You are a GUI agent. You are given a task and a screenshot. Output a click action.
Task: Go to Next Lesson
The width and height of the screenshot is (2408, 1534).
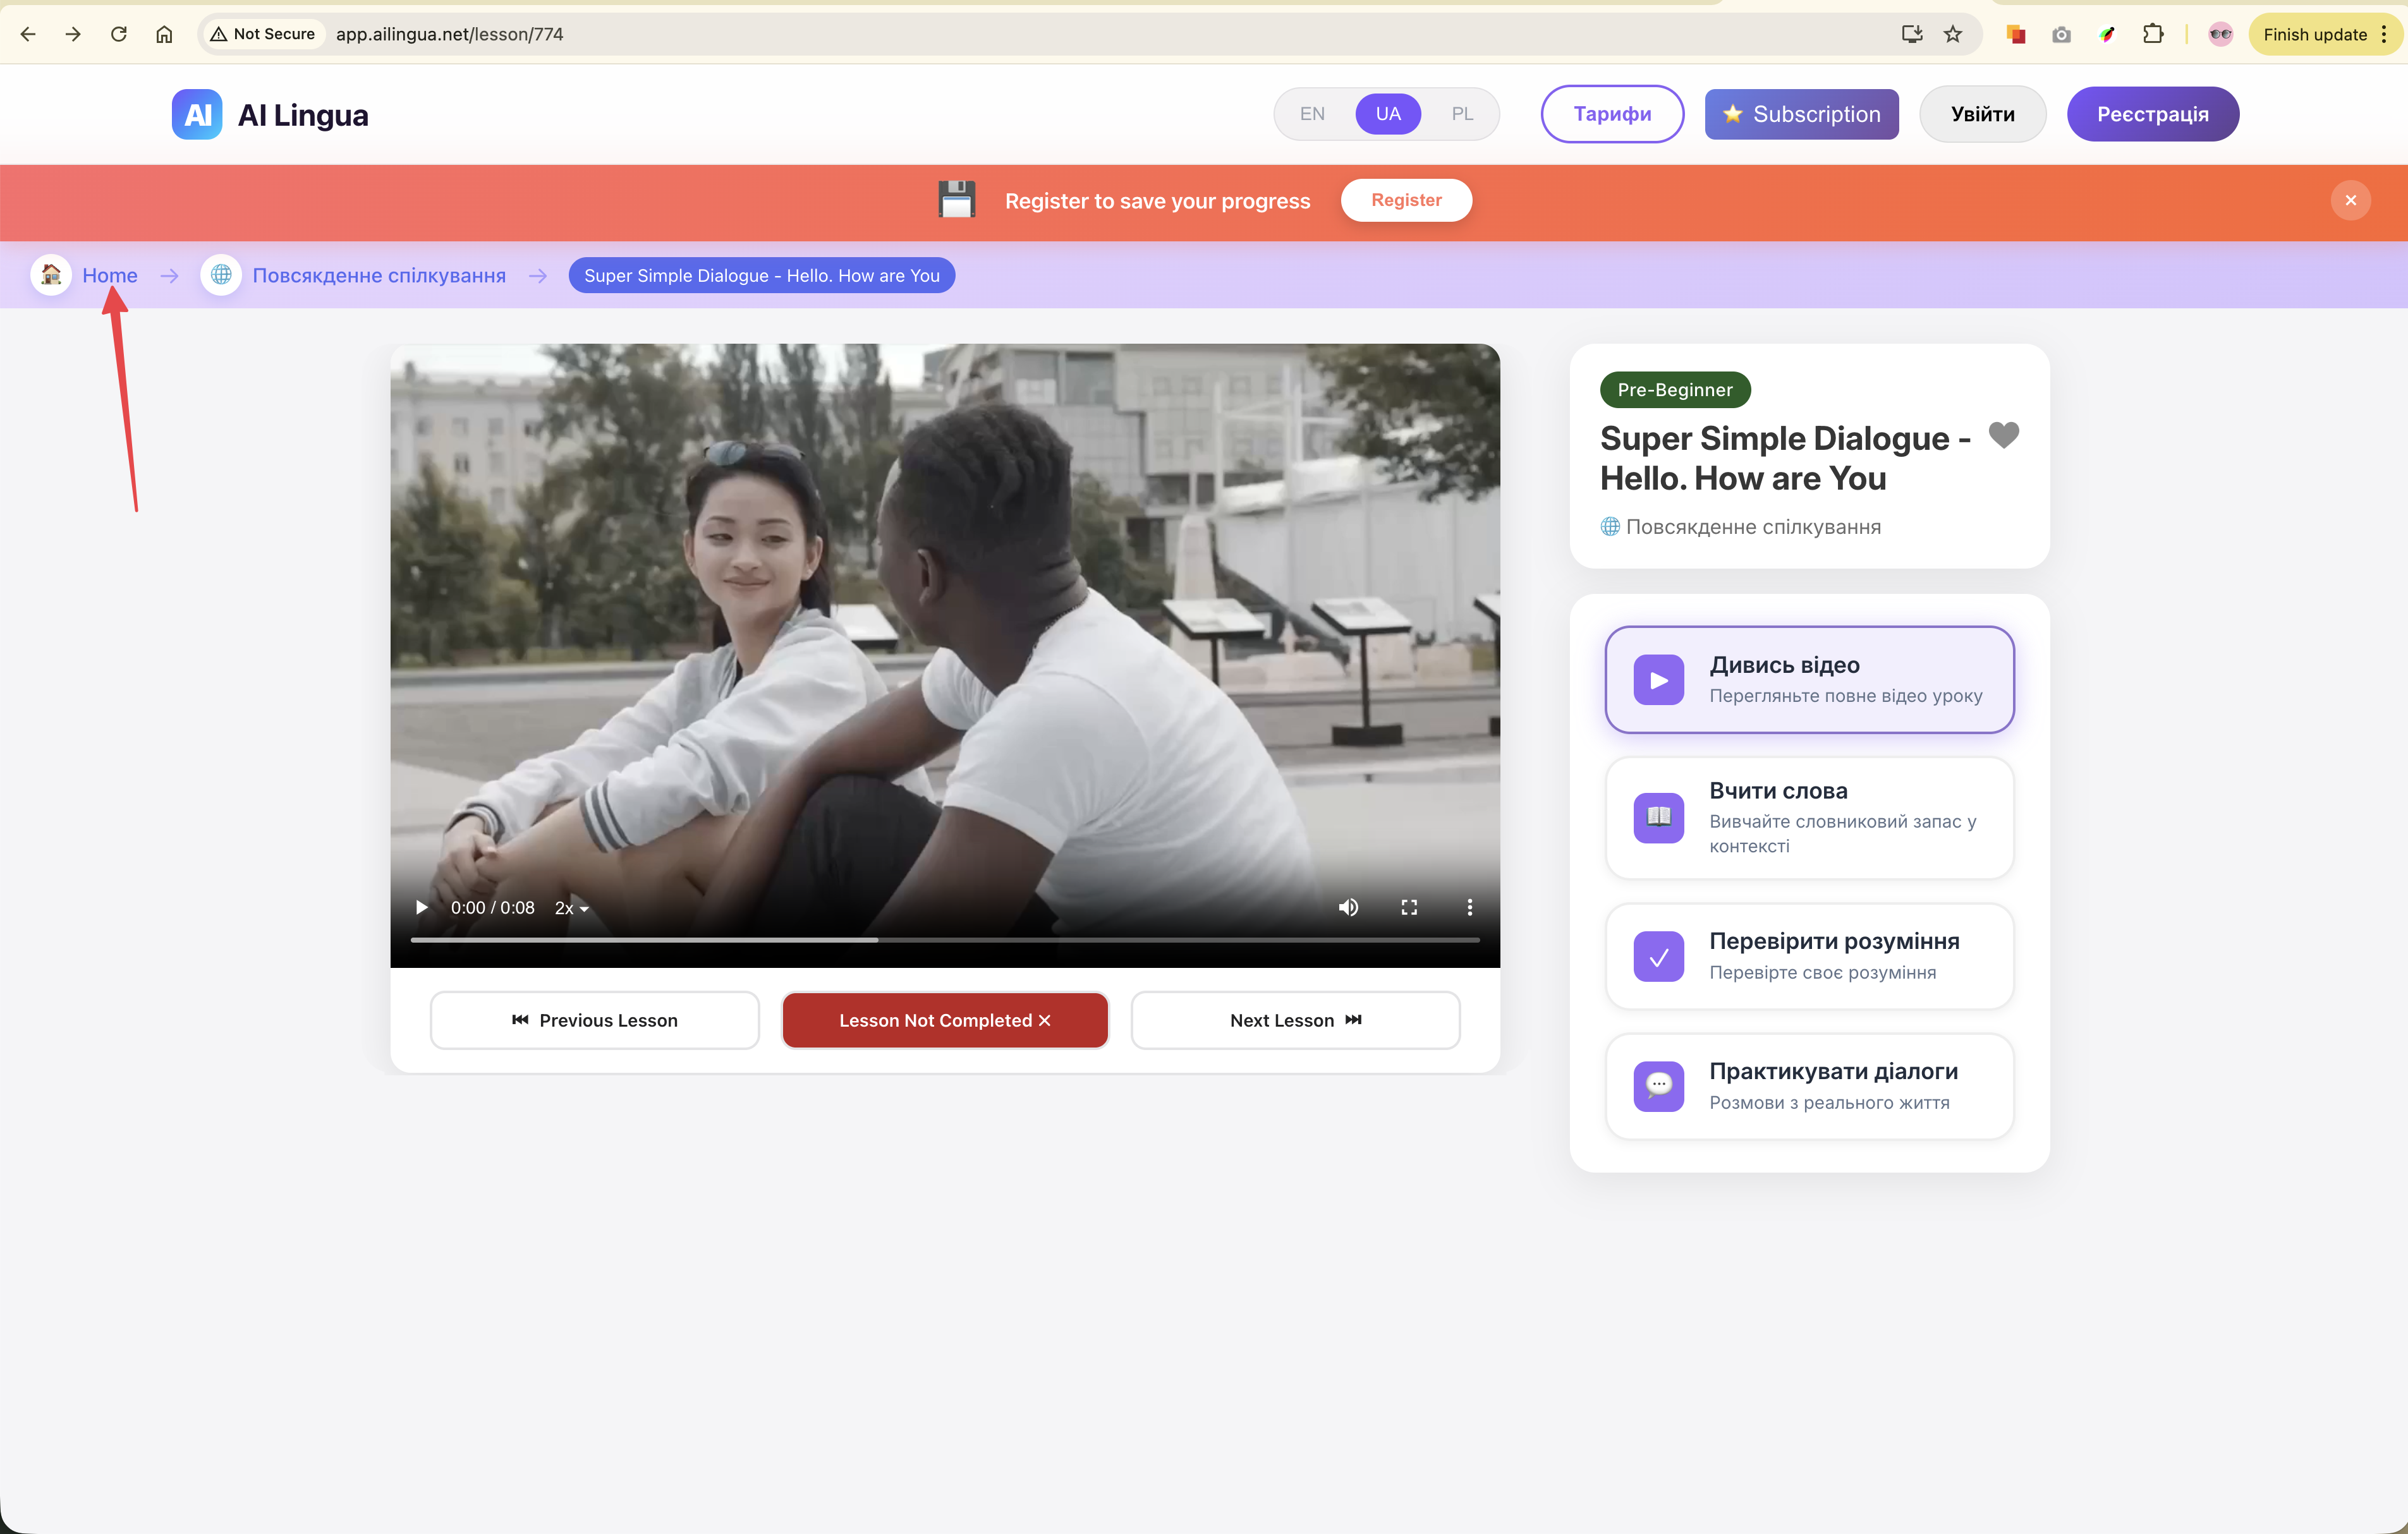[1295, 1020]
